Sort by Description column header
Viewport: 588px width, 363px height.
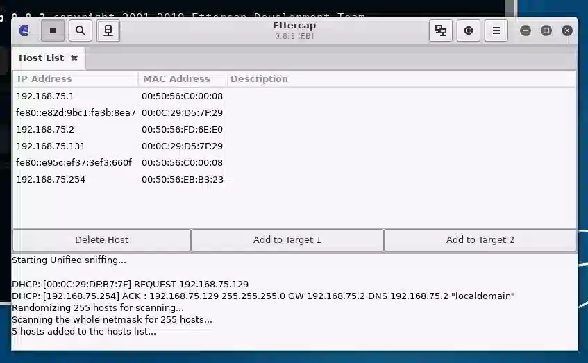(401, 78)
